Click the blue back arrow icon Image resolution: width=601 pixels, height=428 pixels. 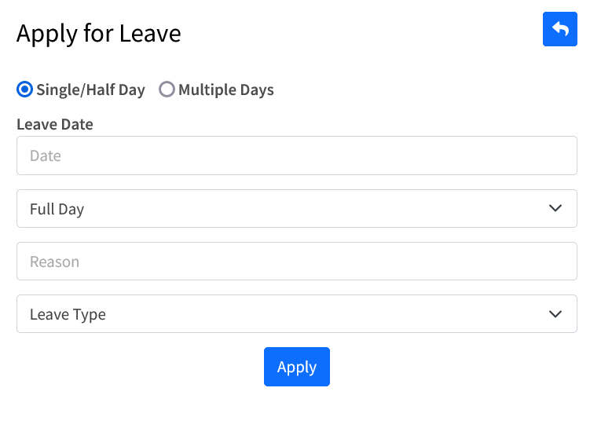coord(559,29)
